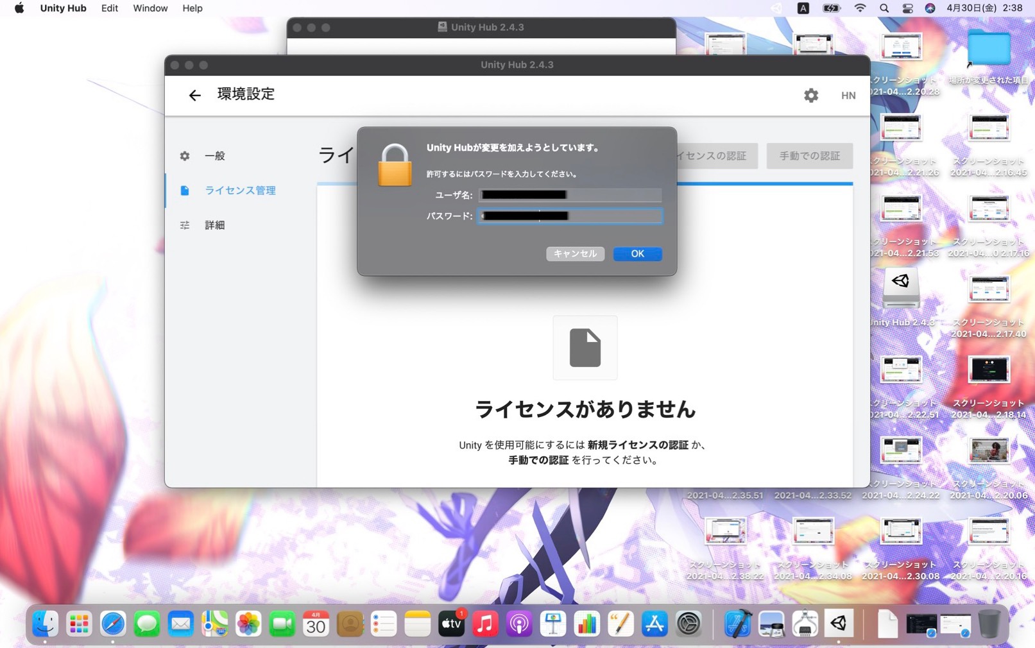
Task: Select screenshot thumbnail 2021-04...2.17.40 on desktop
Action: click(x=989, y=289)
